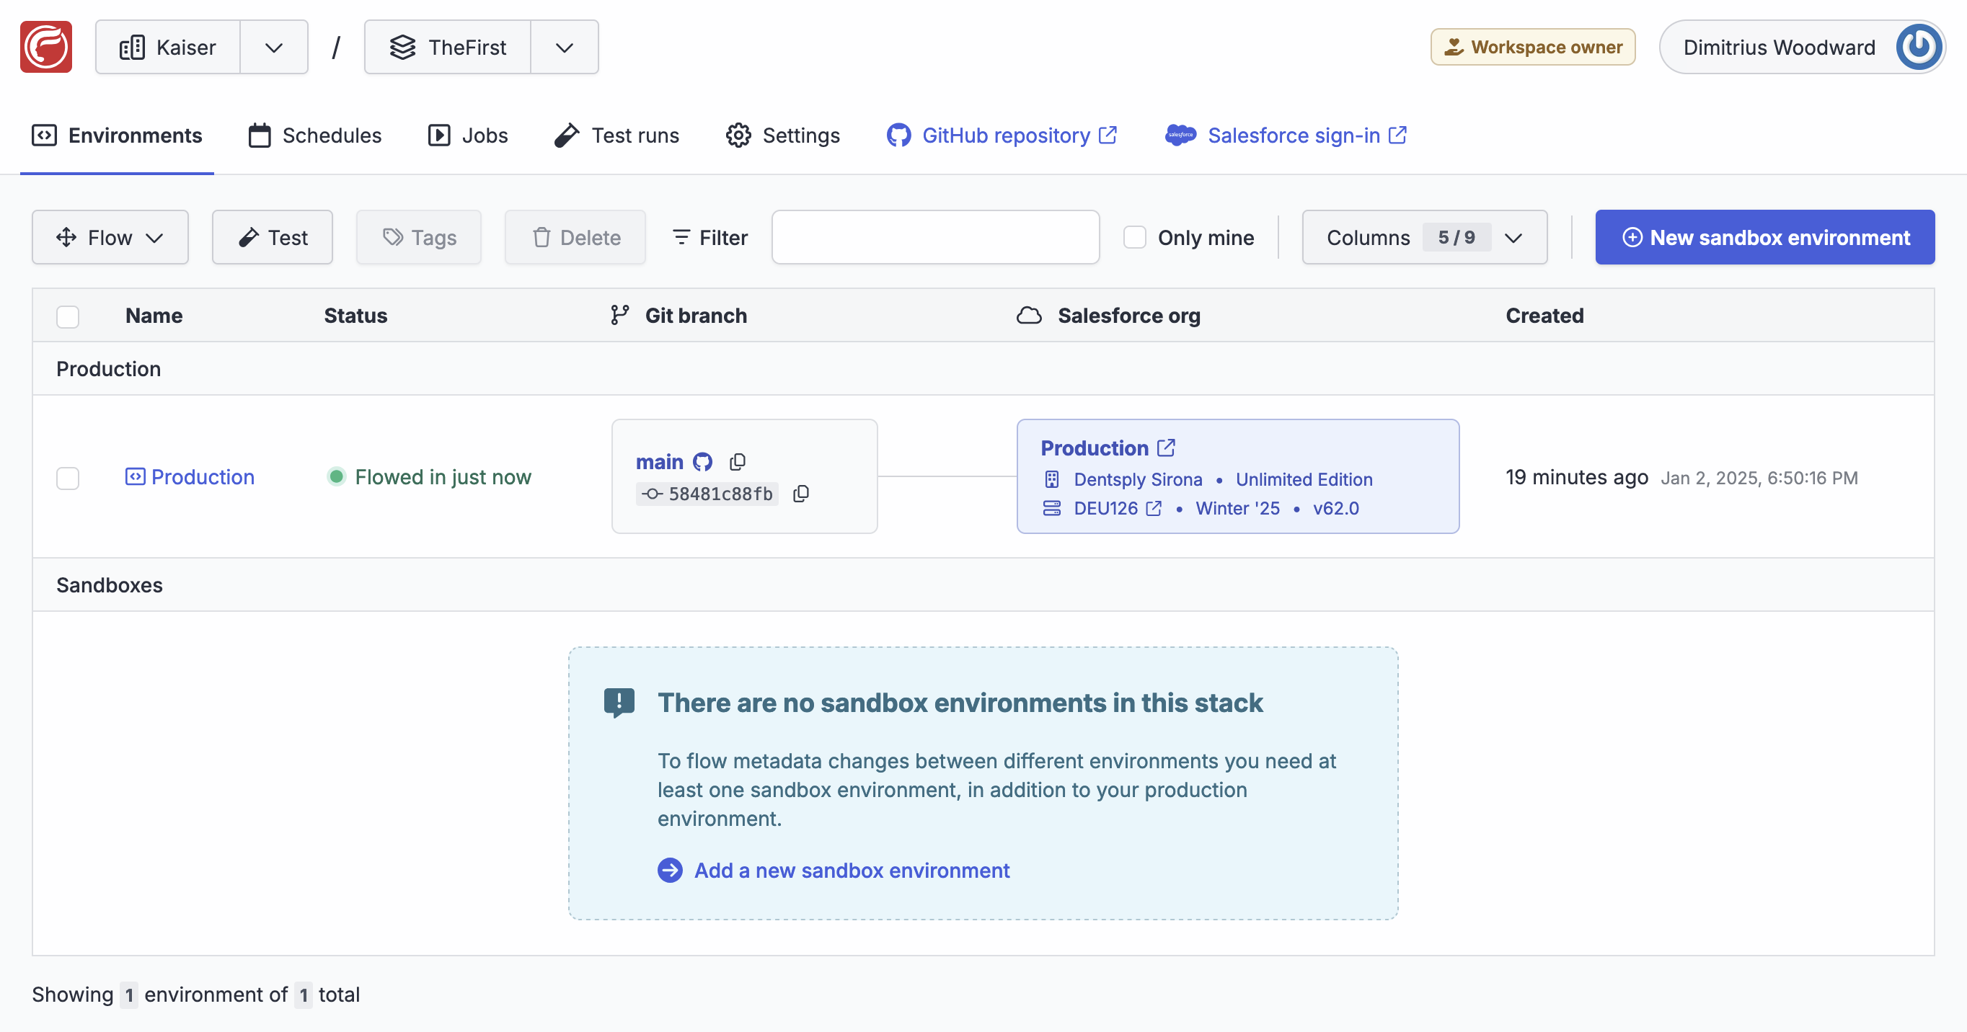Open GitHub icon next to main branch
The image size is (1967, 1032).
click(x=702, y=462)
